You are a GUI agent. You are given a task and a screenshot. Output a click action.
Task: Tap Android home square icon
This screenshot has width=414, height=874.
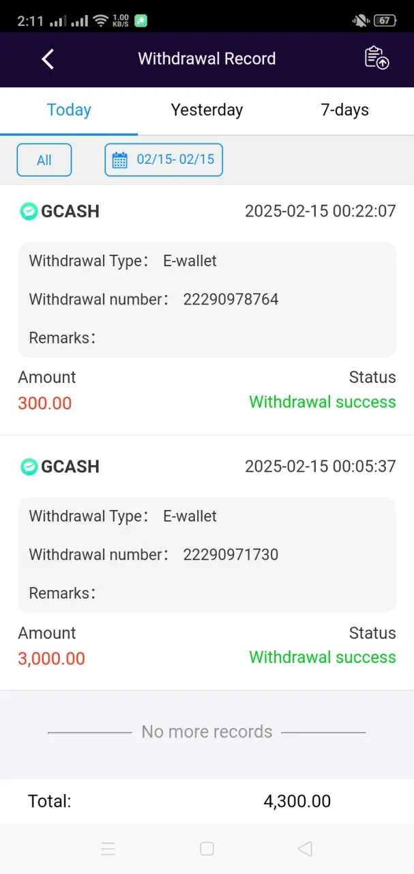[x=207, y=849]
